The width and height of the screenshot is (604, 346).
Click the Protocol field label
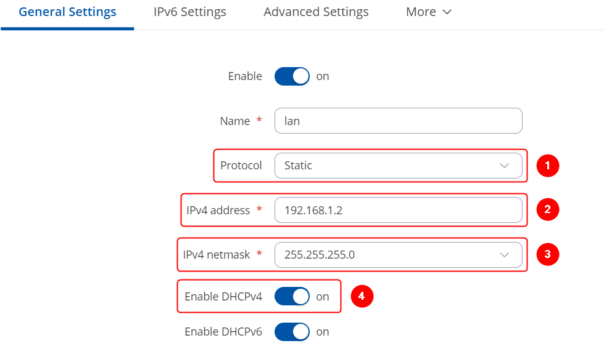click(x=241, y=166)
